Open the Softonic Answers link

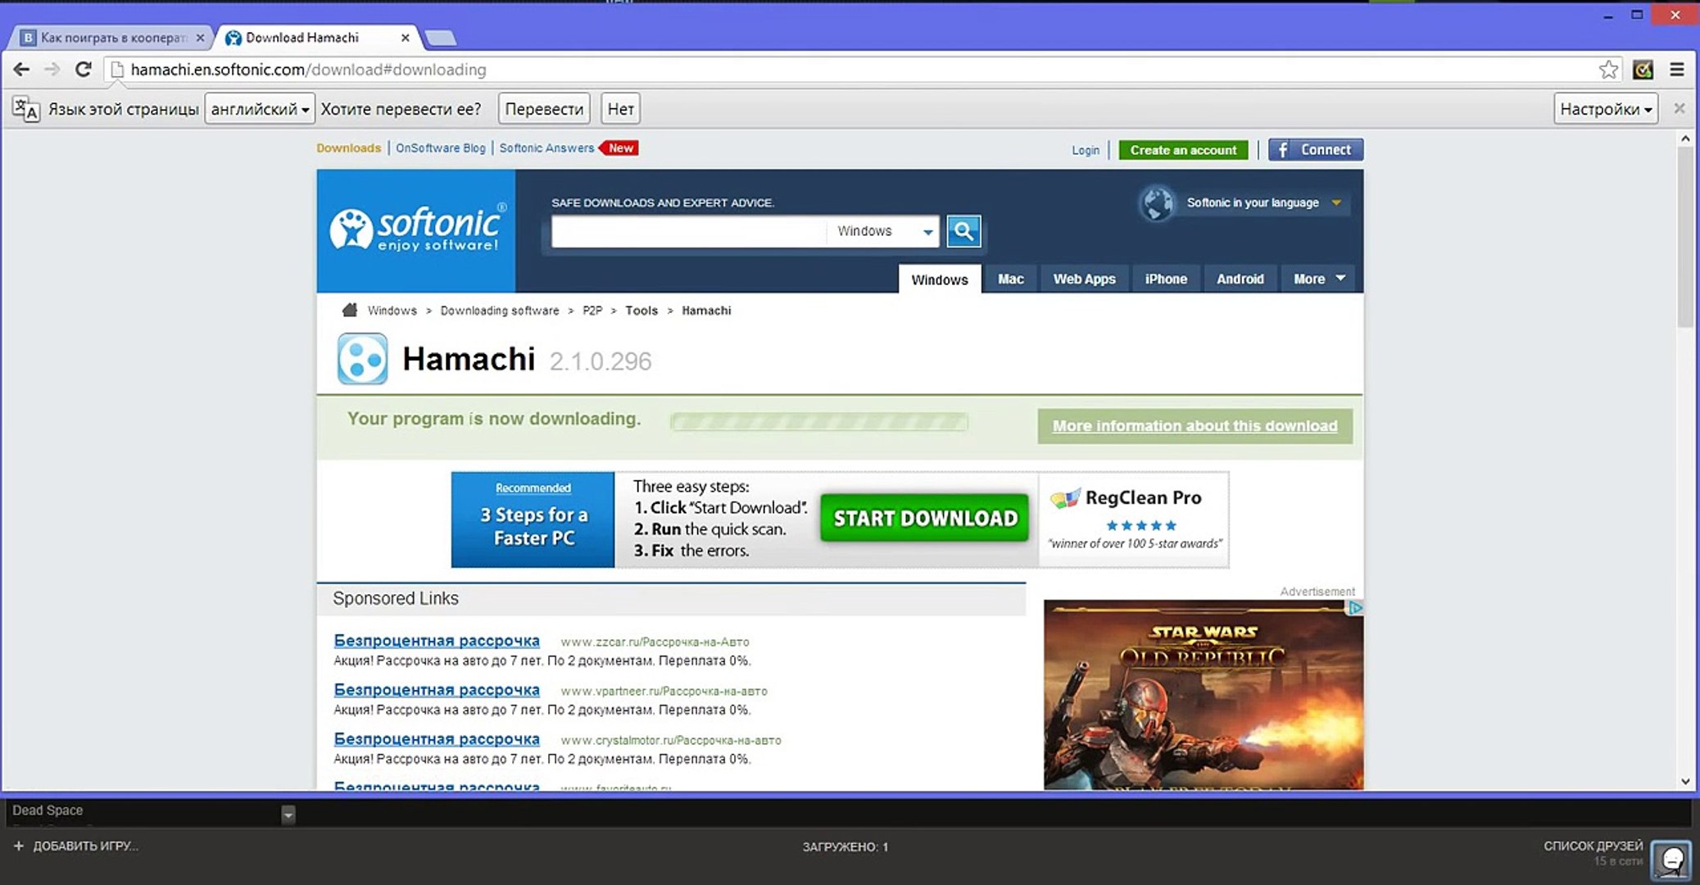coord(546,148)
